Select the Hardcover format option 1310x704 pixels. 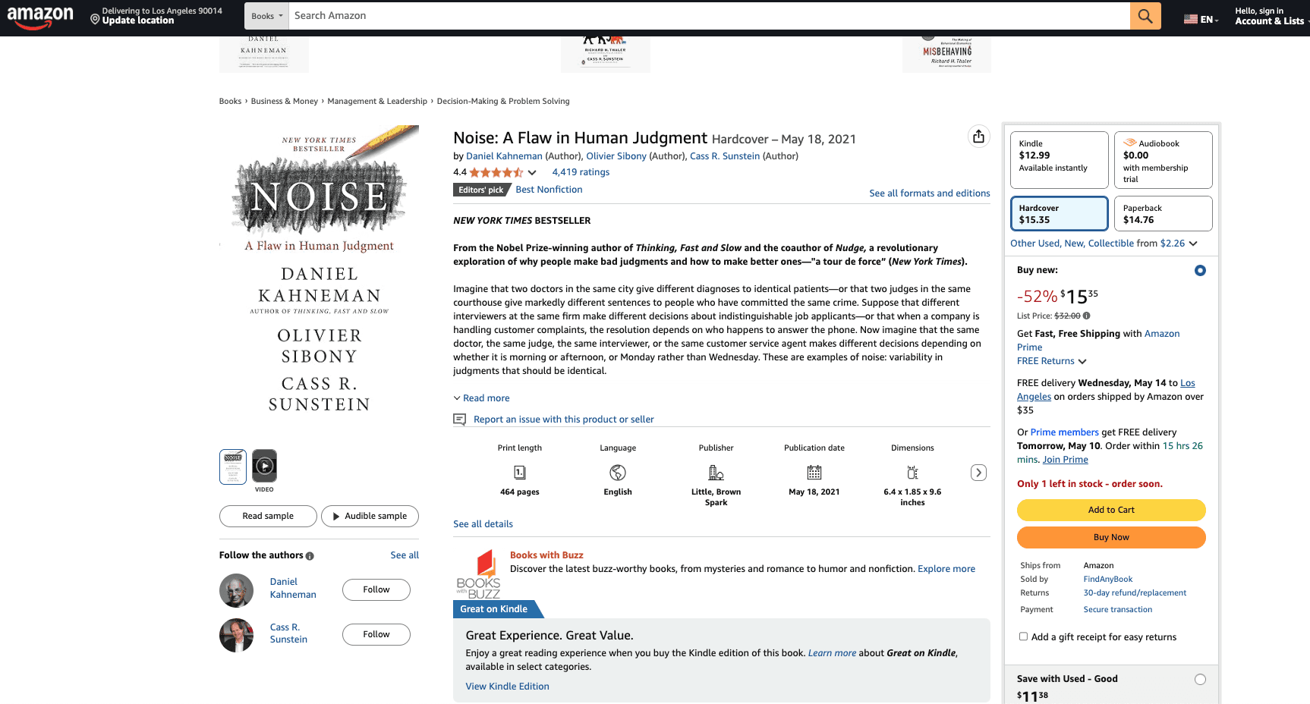1060,214
